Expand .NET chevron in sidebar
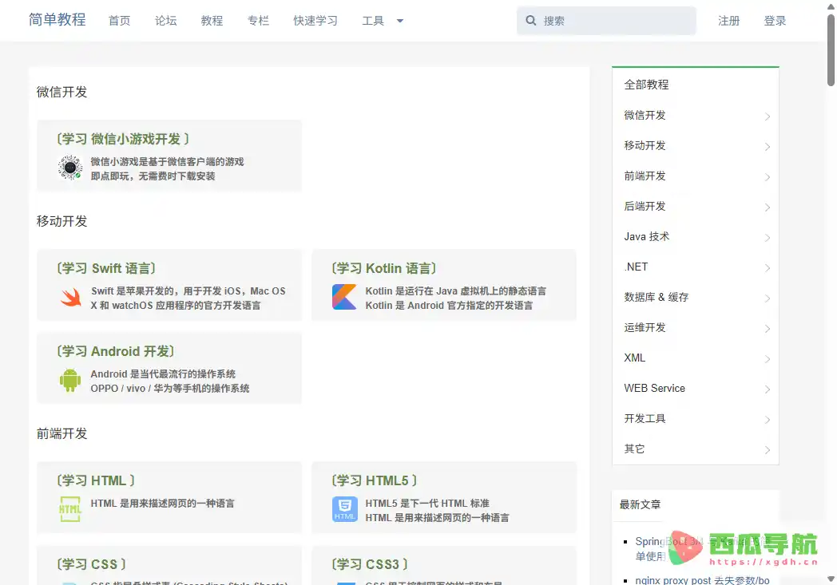This screenshot has width=837, height=585. [767, 268]
